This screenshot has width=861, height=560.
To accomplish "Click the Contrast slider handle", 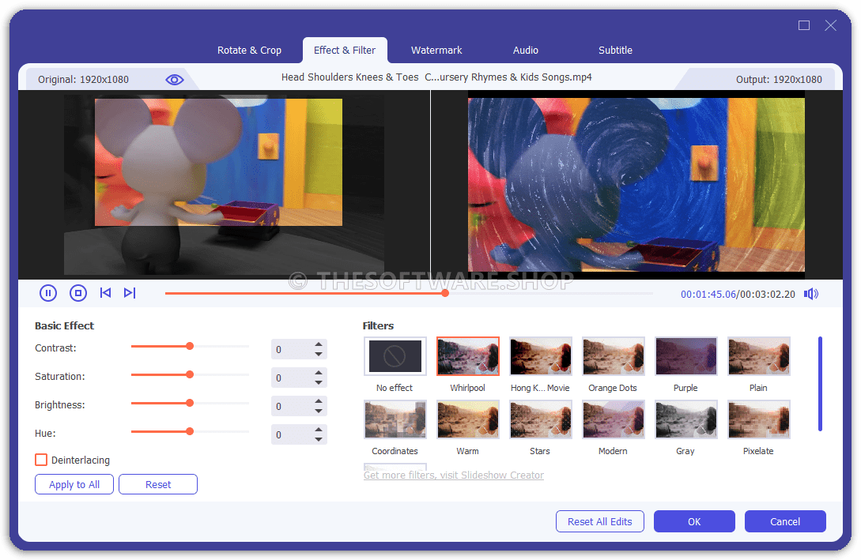I will pyautogui.click(x=190, y=346).
